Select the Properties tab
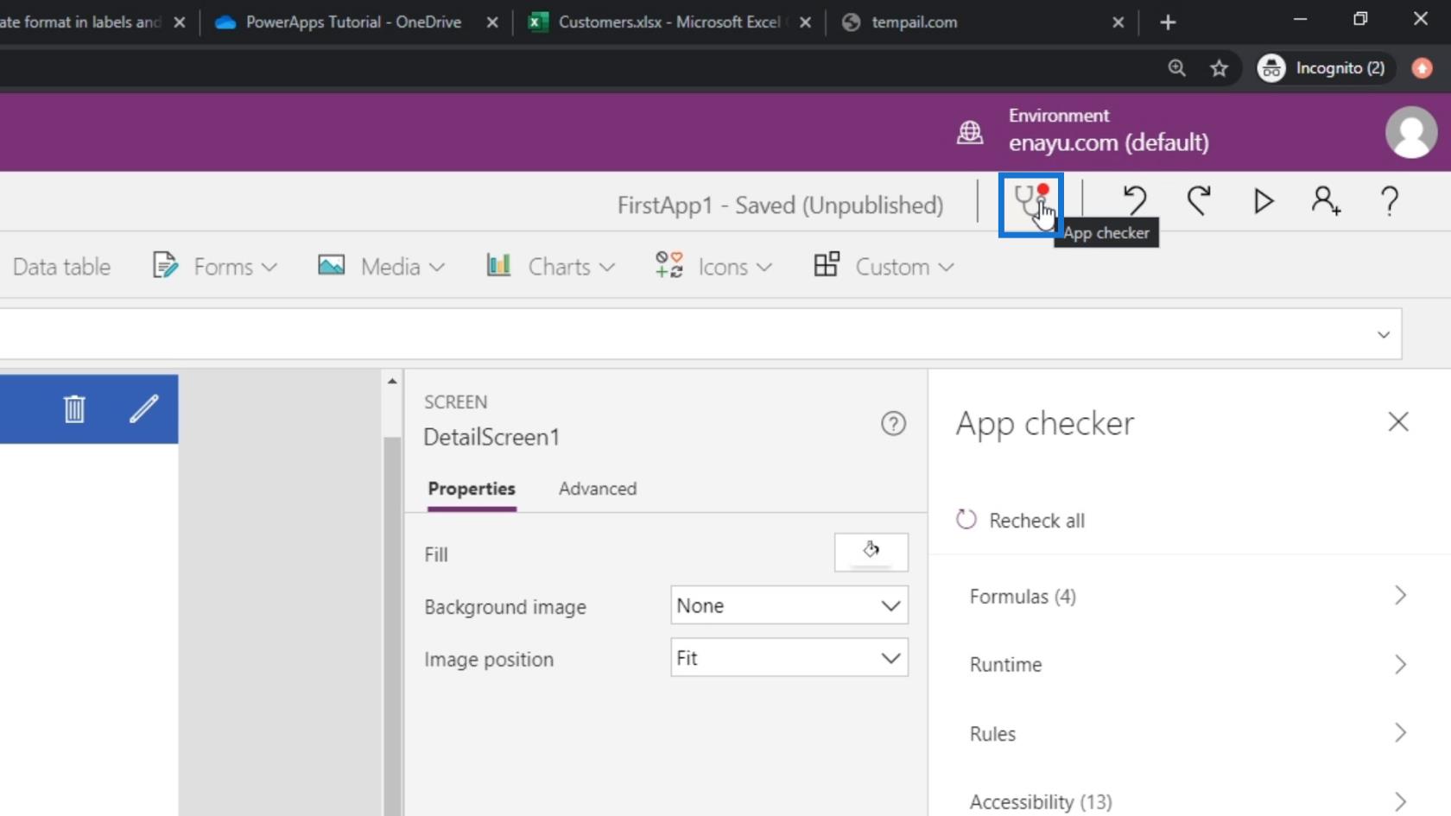The image size is (1451, 816). tap(472, 489)
